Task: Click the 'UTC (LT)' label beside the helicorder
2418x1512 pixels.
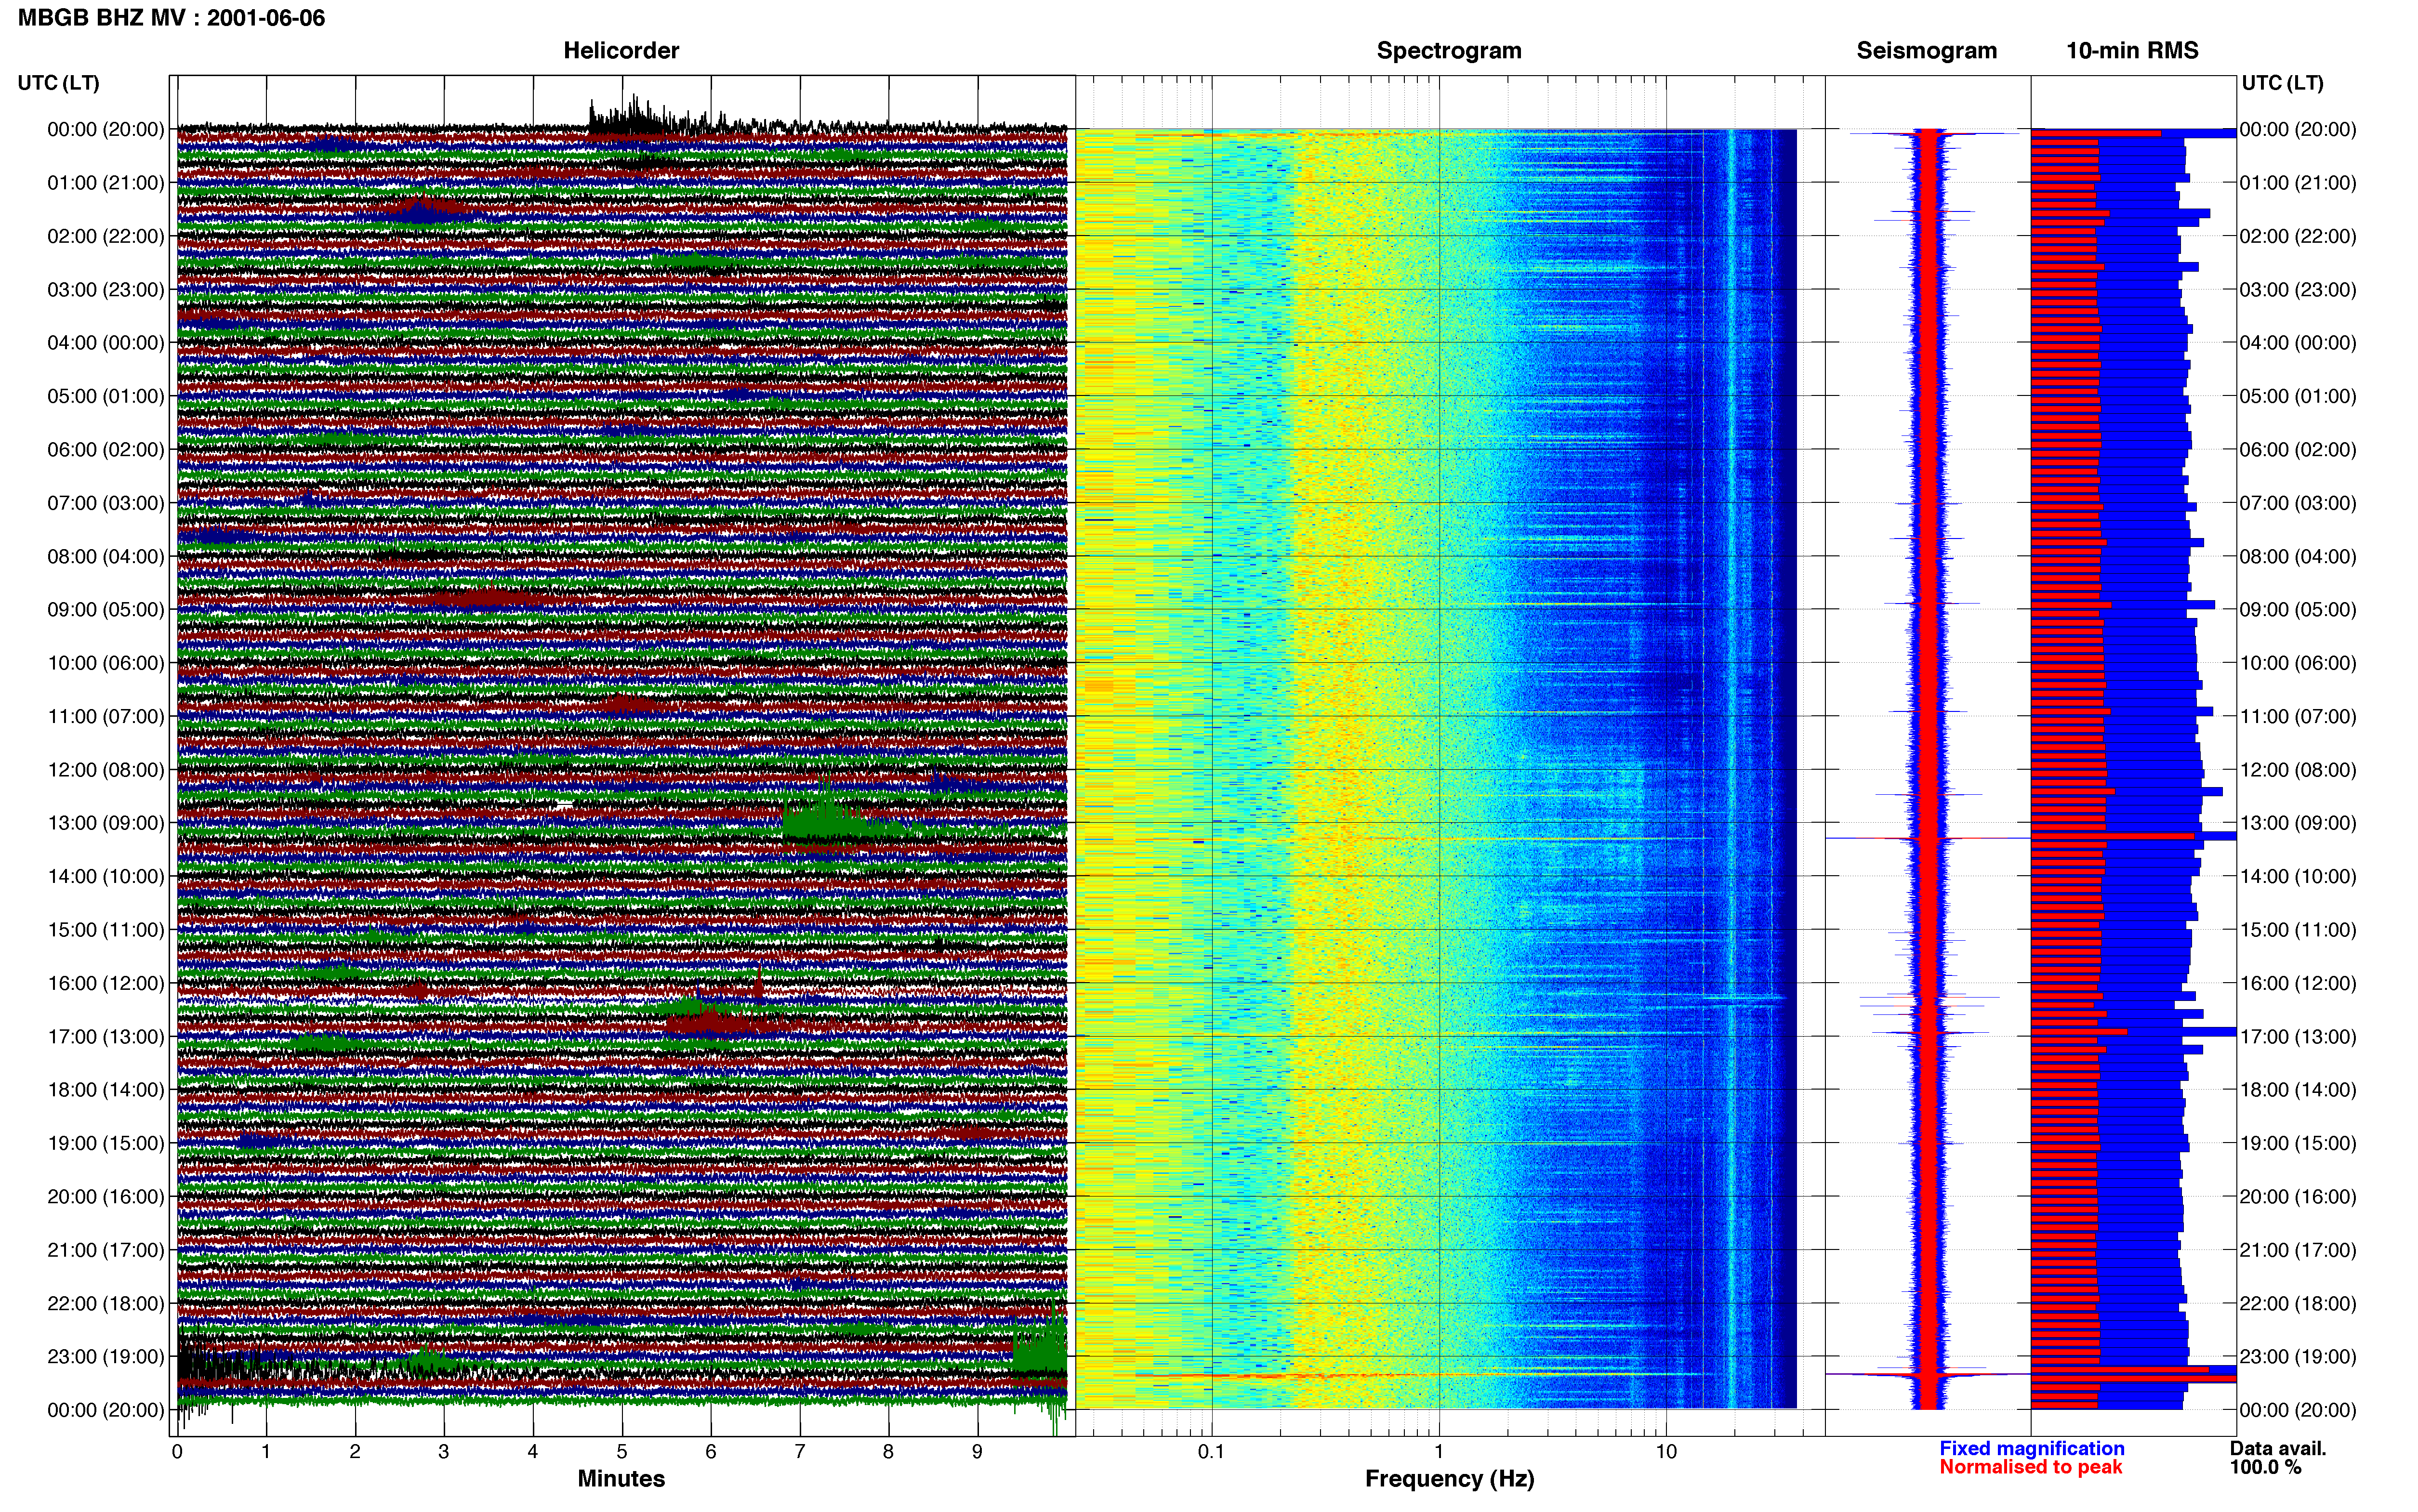Action: 59,83
